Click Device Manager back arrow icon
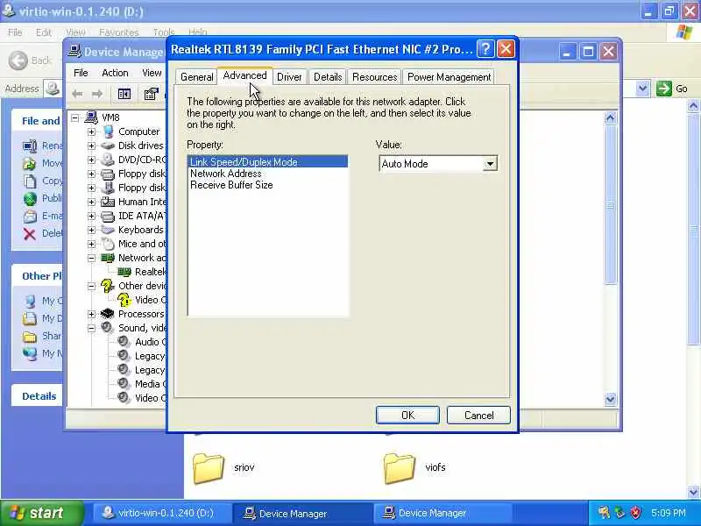 click(77, 94)
